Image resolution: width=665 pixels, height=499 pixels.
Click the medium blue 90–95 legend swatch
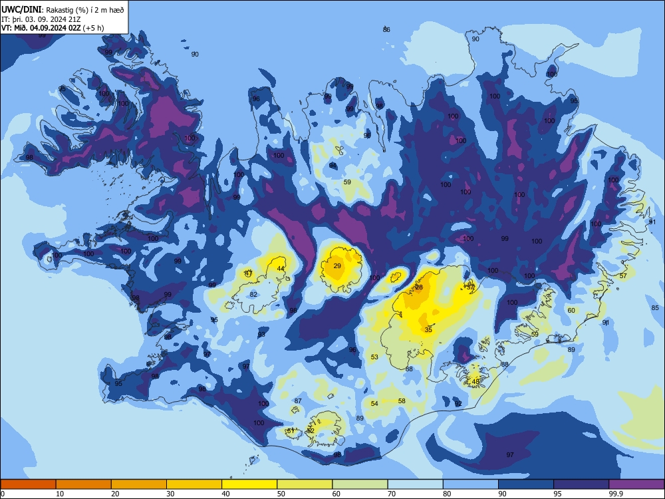tap(526, 484)
